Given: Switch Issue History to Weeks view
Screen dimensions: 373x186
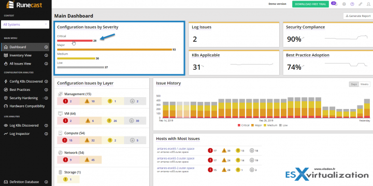Looking at the screenshot, I should click(x=364, y=84).
